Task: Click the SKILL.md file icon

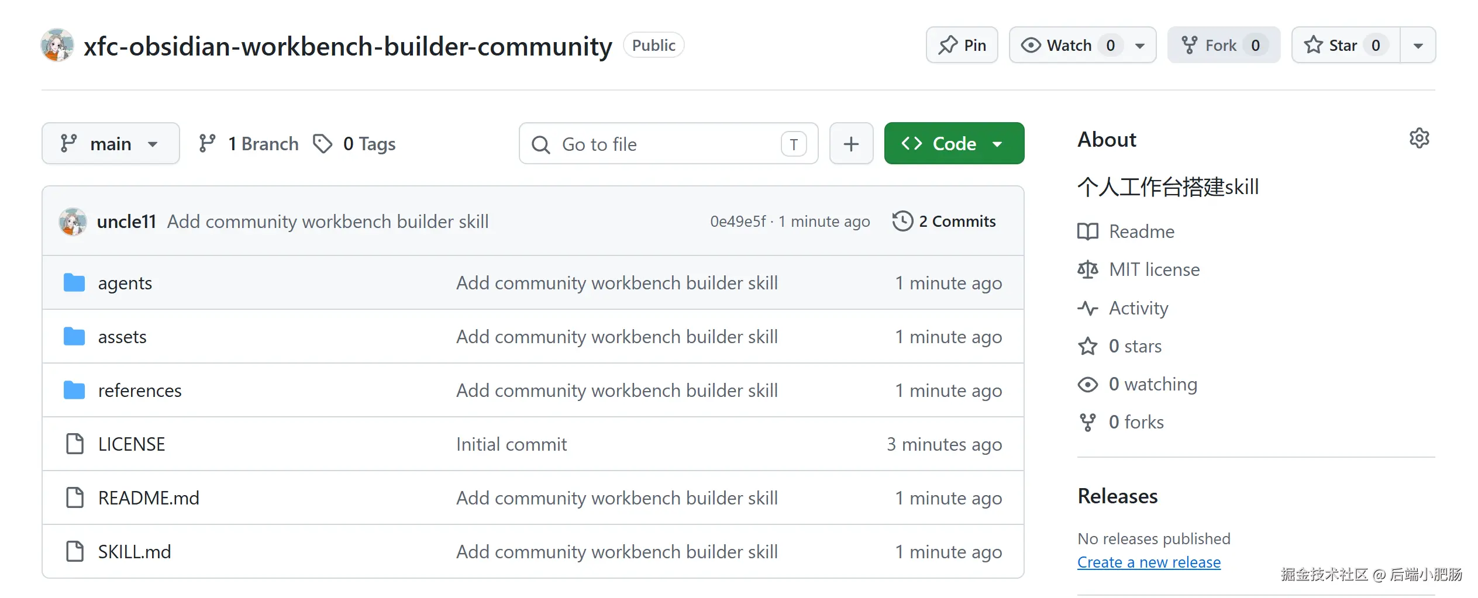Action: 75,552
